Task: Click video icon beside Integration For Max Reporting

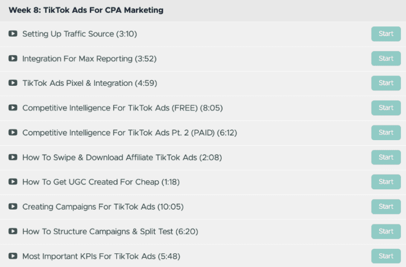Action: tap(13, 58)
